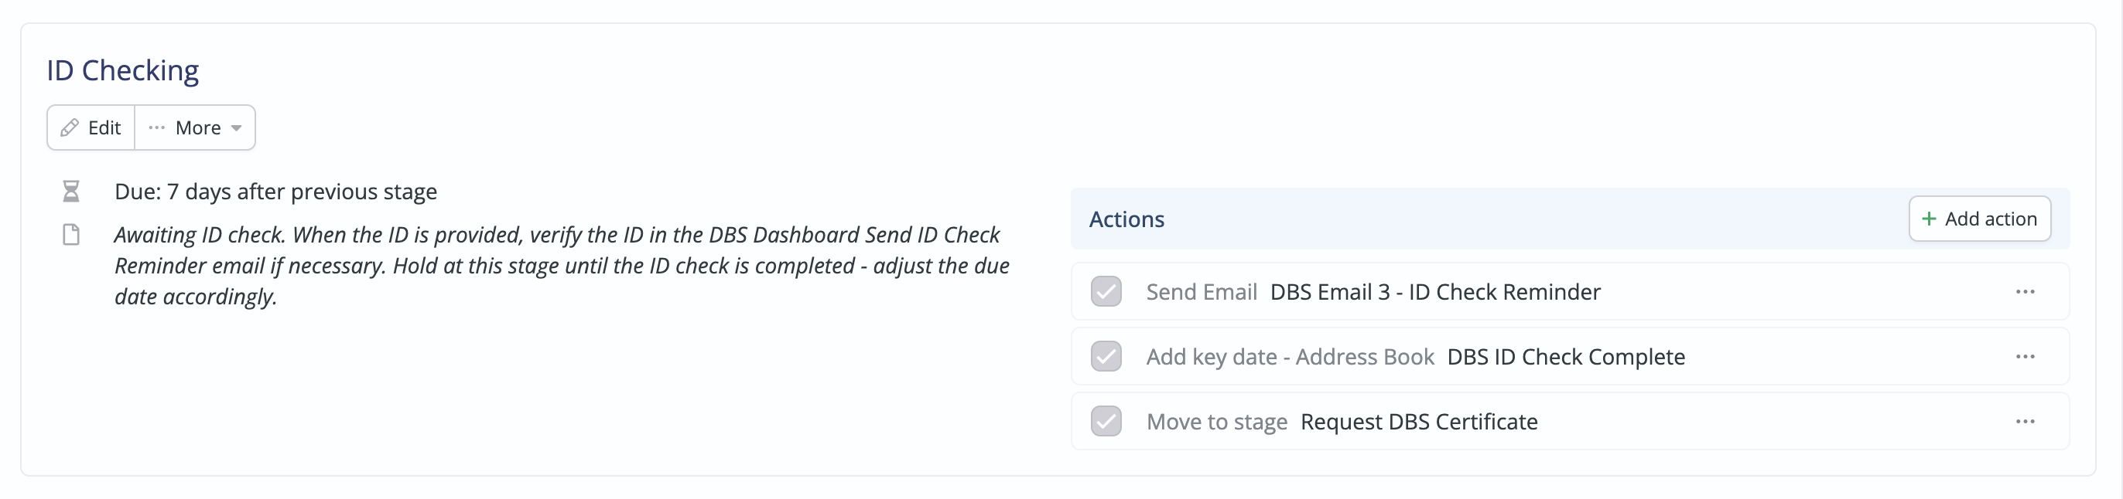Toggle the DBS ID Check Complete checkbox
Image resolution: width=2123 pixels, height=499 pixels.
[1106, 358]
